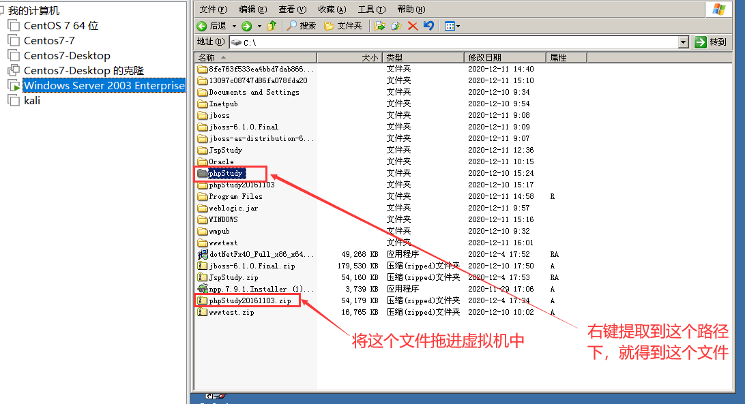Select the 13097c08747d86fa078fda20 folder icon
Viewport: 745px width, 404px height.
click(203, 80)
